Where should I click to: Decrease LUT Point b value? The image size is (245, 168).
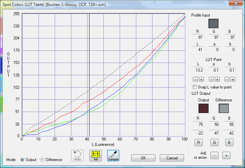227,80
